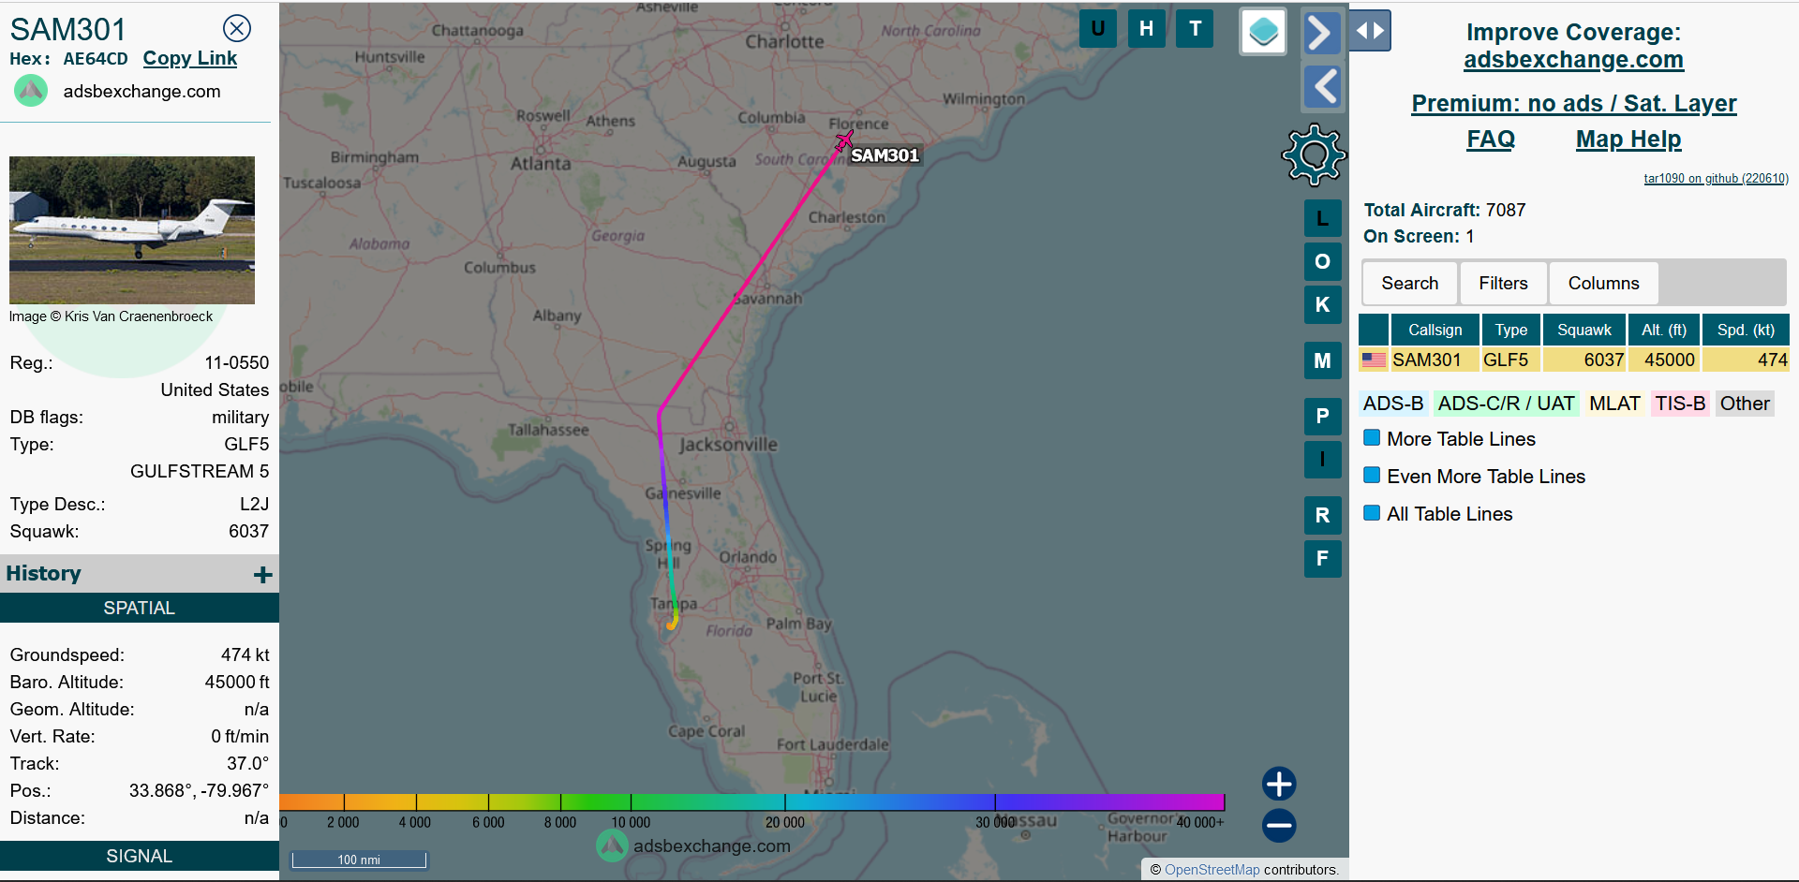
Task: Toggle the K map option button
Action: point(1322,304)
